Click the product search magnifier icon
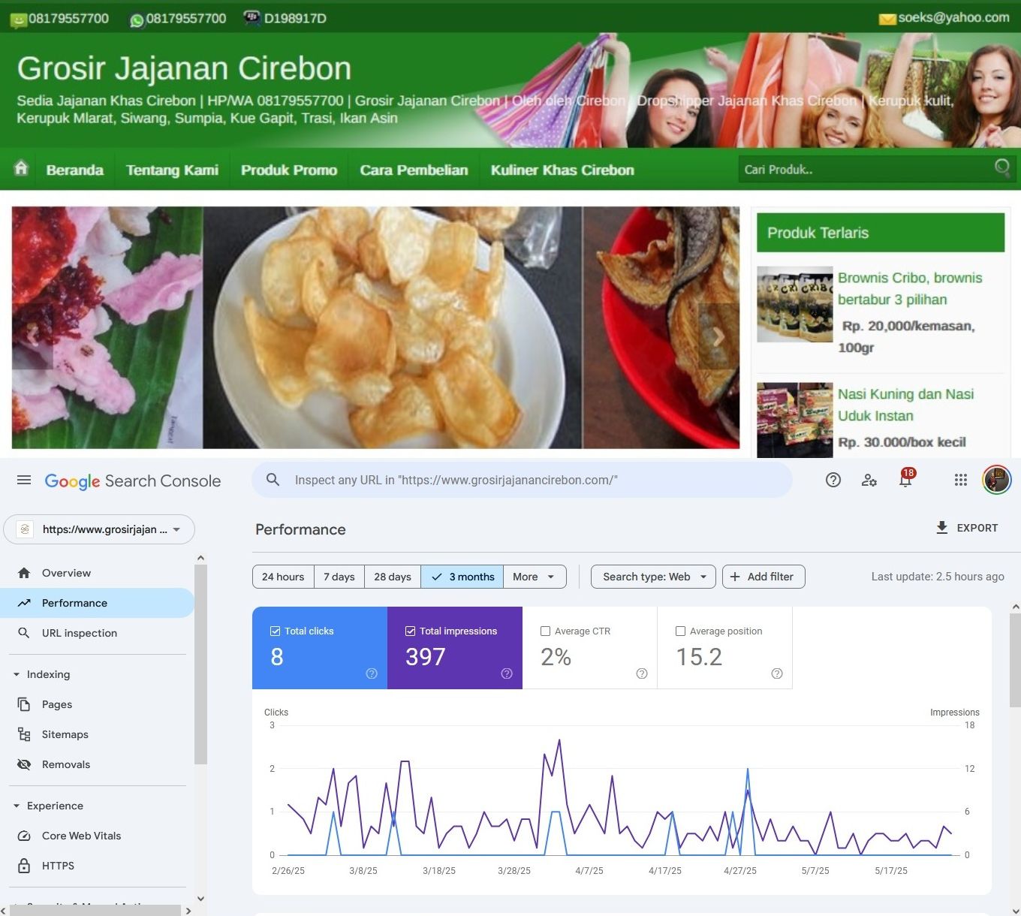This screenshot has width=1021, height=916. pos(1001,168)
